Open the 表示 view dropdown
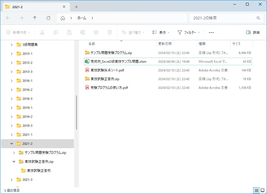Screen dimensions: 267x194 161,32
